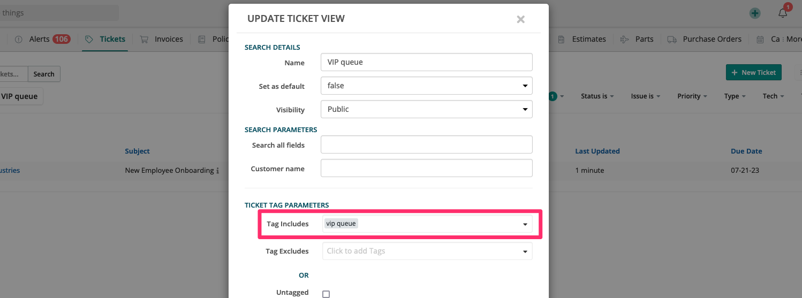
Task: Click the Parts icon in navigation
Action: pyautogui.click(x=624, y=39)
